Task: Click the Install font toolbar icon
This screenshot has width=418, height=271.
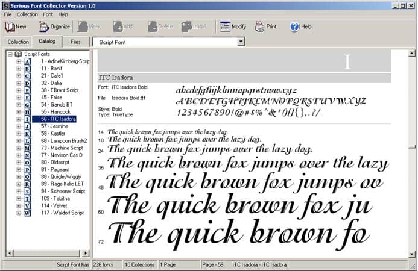Action: [186, 26]
